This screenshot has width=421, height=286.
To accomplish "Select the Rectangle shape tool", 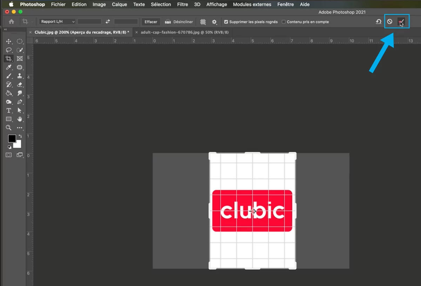I will 9,119.
